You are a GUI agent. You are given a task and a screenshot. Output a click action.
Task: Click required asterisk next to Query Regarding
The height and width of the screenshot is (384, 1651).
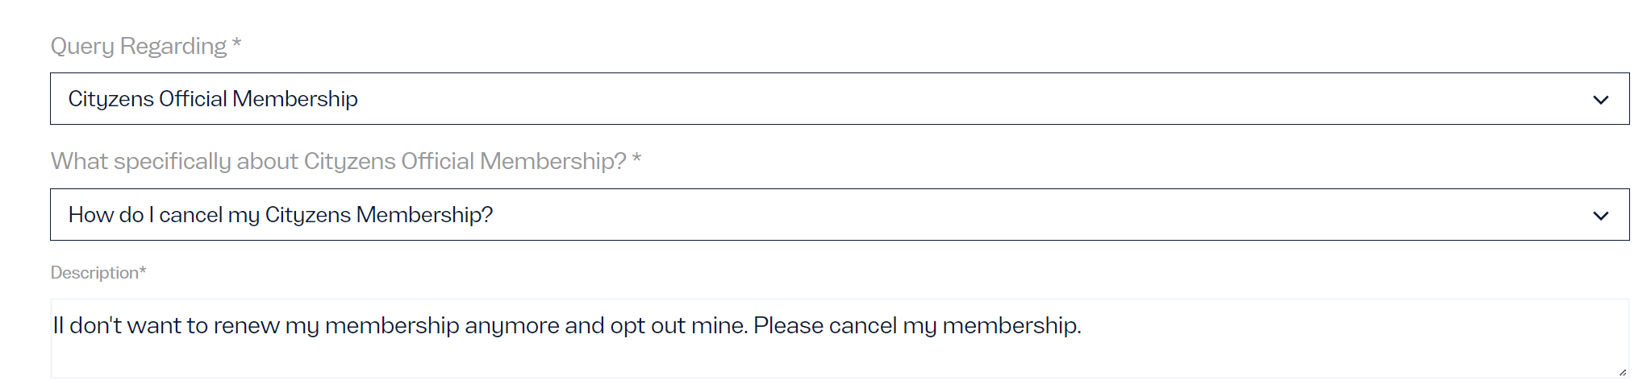[236, 45]
